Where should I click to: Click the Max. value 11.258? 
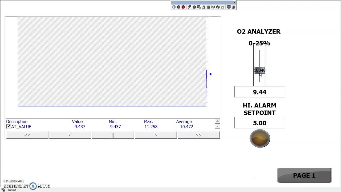coord(151,127)
